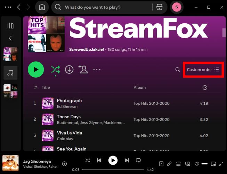The image size is (227, 174).
Task: Open the now playing song Jag Ghoomeya
Action: (x=37, y=161)
